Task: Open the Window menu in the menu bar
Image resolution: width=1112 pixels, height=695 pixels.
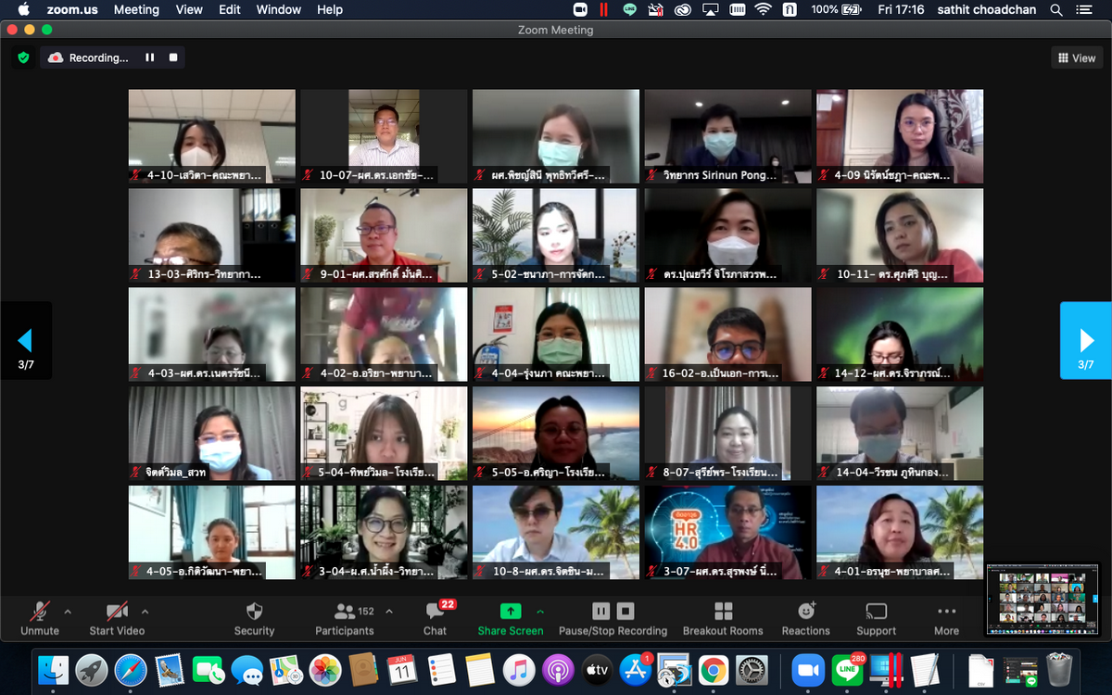Action: (x=279, y=9)
